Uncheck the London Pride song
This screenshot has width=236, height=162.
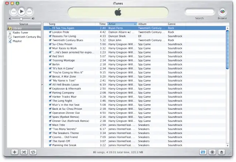pos(50,32)
